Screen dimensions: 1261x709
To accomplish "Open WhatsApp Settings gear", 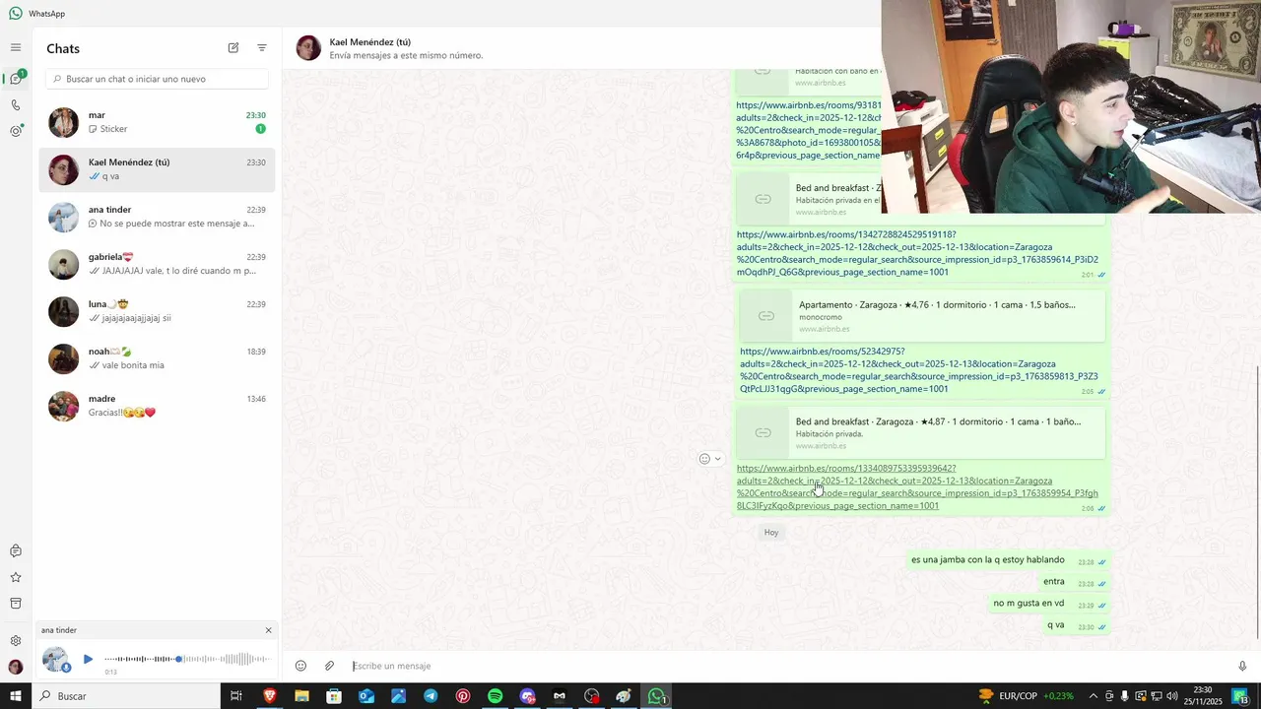I will coord(16,641).
